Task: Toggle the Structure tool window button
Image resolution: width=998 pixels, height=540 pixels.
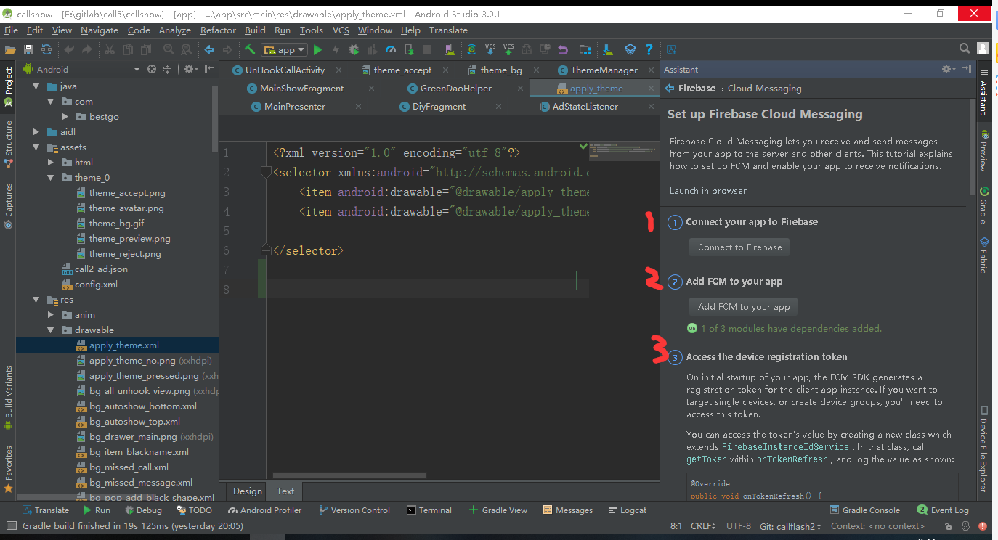Action: [9, 144]
